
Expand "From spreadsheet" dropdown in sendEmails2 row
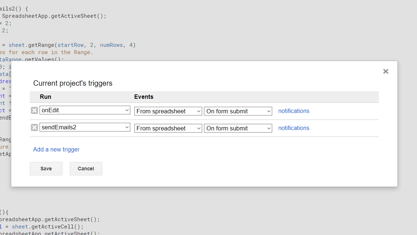pyautogui.click(x=168, y=128)
